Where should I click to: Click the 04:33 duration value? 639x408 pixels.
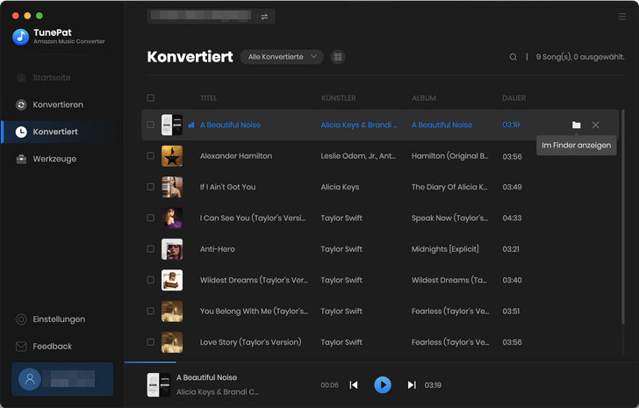(512, 218)
